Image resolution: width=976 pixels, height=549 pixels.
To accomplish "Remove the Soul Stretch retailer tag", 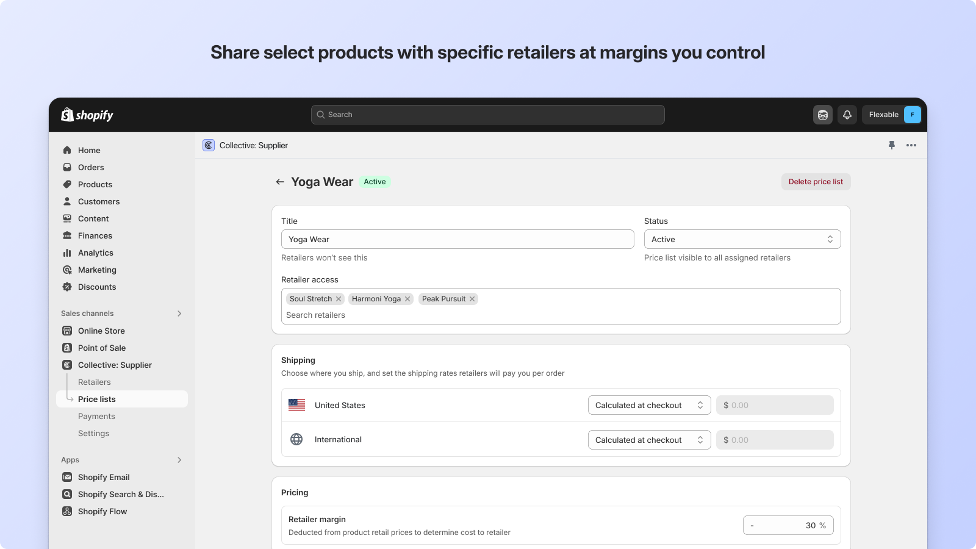I will (339, 298).
